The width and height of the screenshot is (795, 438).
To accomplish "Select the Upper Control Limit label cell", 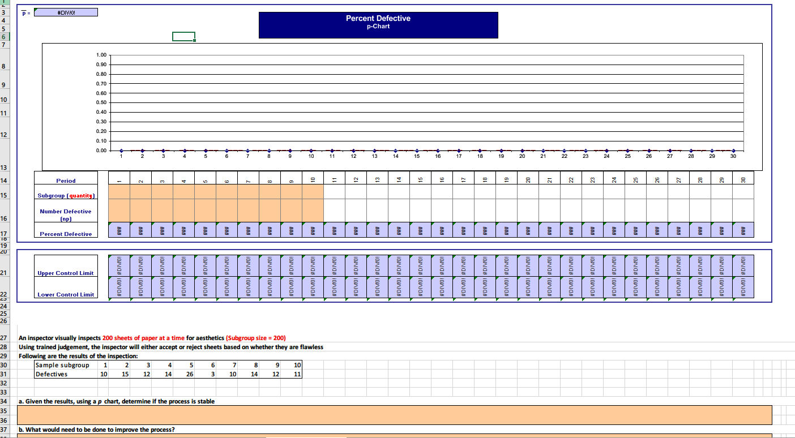I will (x=66, y=273).
